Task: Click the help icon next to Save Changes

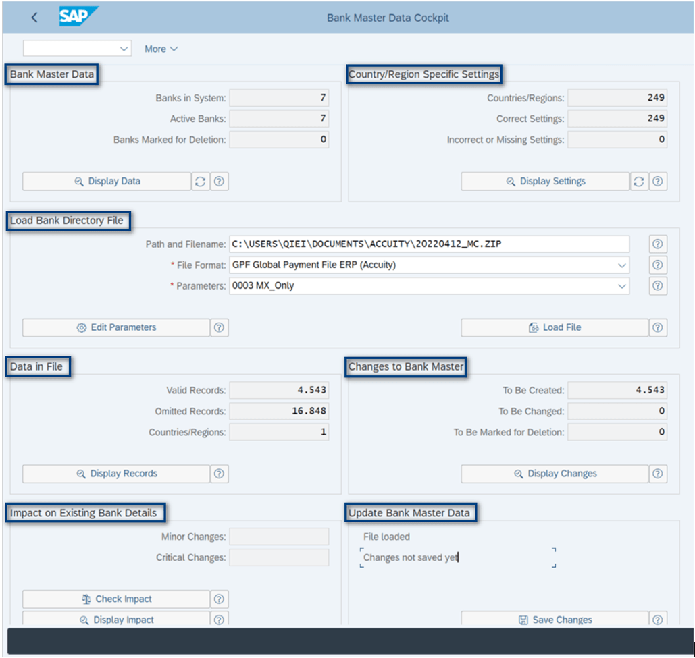Action: click(x=657, y=620)
